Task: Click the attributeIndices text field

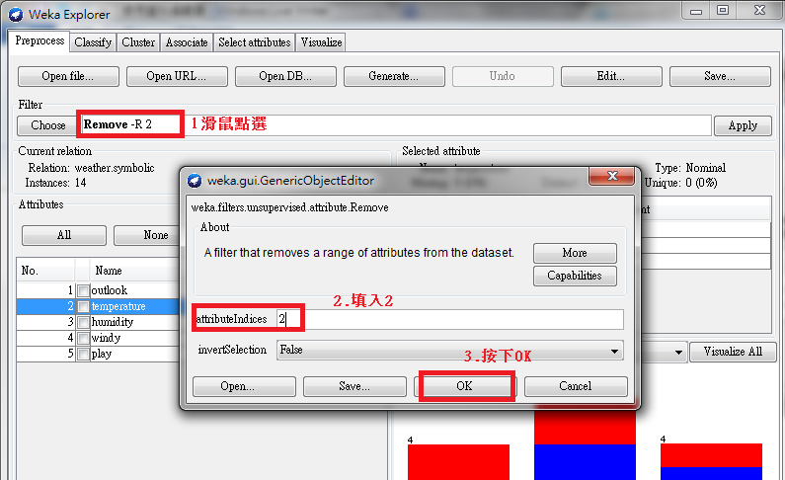Action: pos(449,319)
